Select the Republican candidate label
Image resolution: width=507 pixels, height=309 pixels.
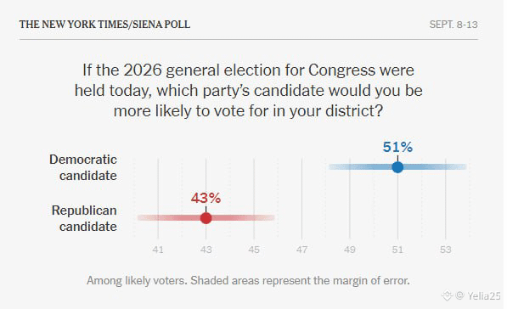click(x=84, y=218)
